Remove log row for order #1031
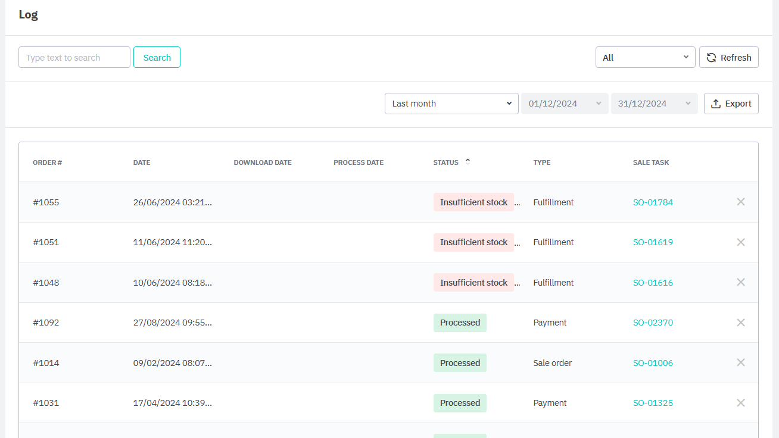The height and width of the screenshot is (438, 779). tap(741, 403)
